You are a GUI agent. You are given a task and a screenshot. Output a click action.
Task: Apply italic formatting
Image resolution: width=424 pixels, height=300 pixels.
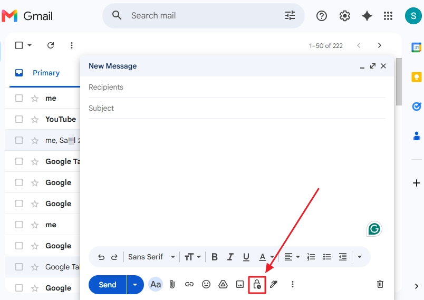pos(230,257)
